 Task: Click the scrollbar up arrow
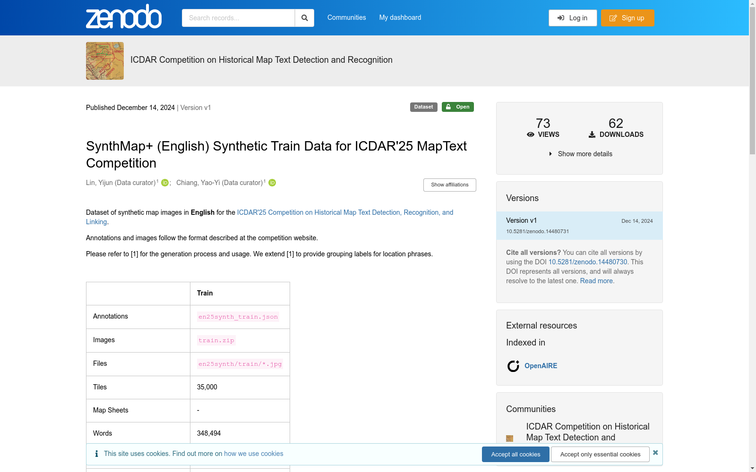click(752, 4)
